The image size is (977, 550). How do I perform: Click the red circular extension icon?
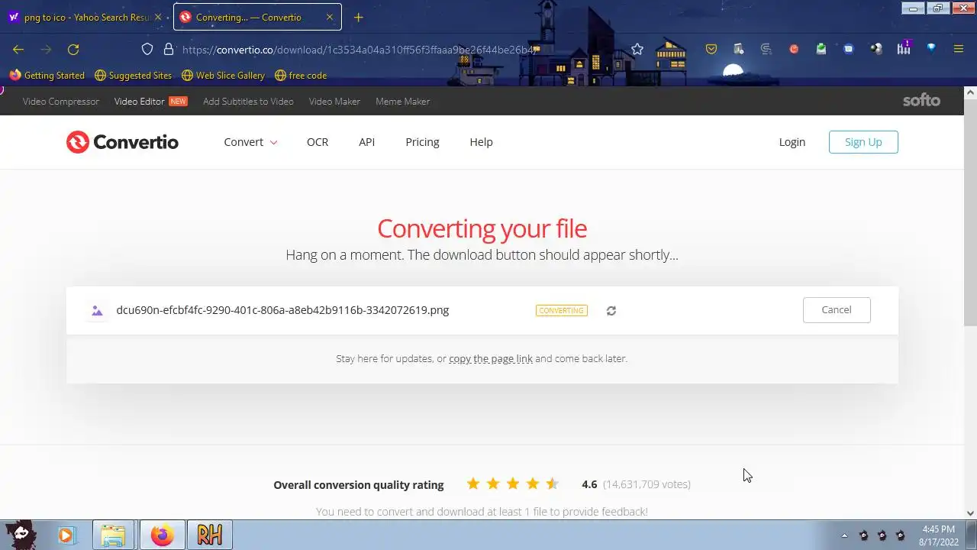(794, 49)
